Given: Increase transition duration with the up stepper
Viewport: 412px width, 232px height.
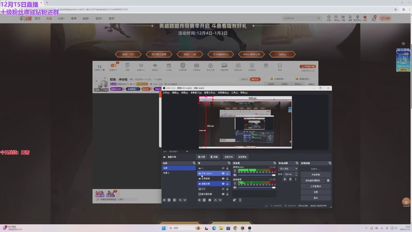Looking at the screenshot, I should coord(296,173).
